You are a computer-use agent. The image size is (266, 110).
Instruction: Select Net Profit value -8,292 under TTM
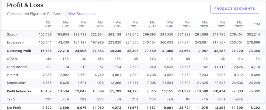(255, 108)
